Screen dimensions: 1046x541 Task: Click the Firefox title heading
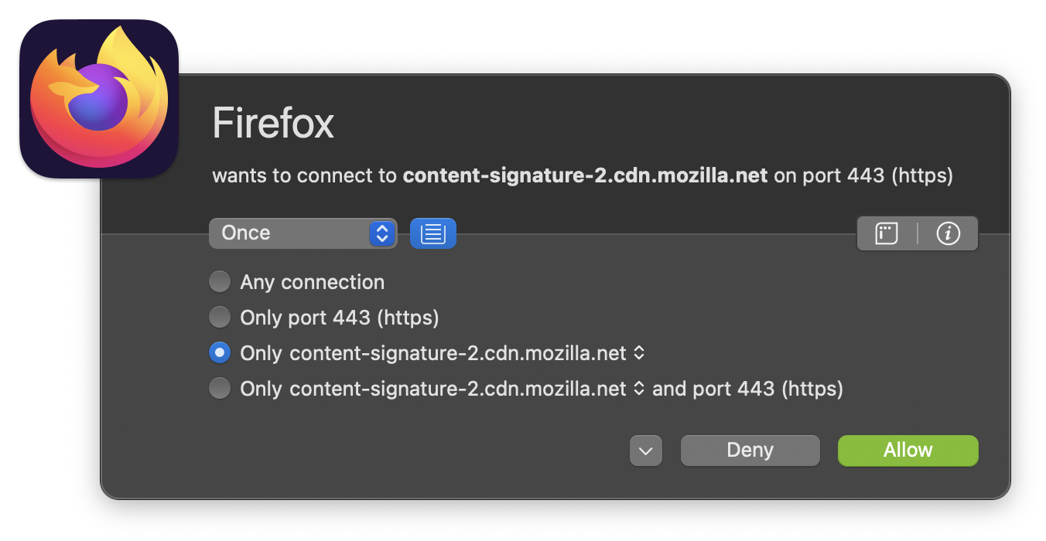[x=273, y=124]
